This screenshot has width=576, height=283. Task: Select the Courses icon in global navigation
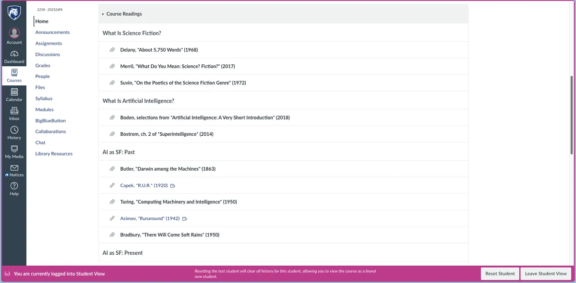pyautogui.click(x=14, y=75)
